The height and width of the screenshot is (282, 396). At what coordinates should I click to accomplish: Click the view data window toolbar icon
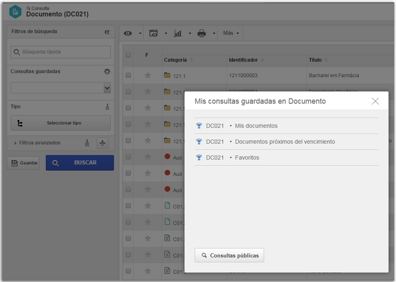(x=153, y=33)
